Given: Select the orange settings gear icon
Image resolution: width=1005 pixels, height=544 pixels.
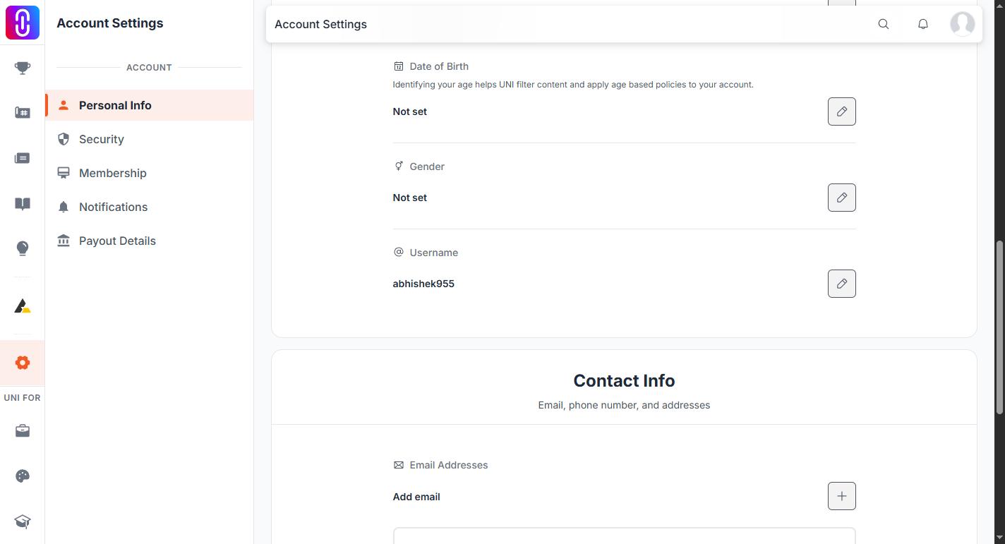Looking at the screenshot, I should tap(23, 363).
